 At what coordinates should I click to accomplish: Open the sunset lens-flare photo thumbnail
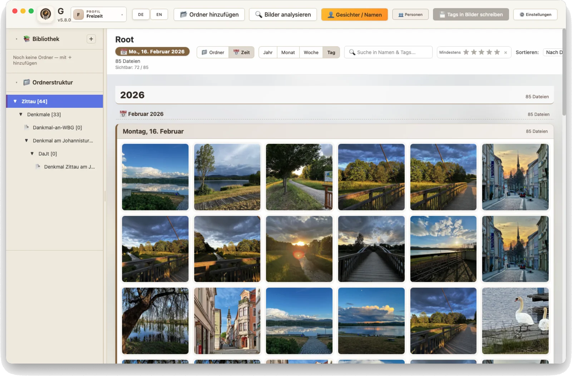(299, 249)
